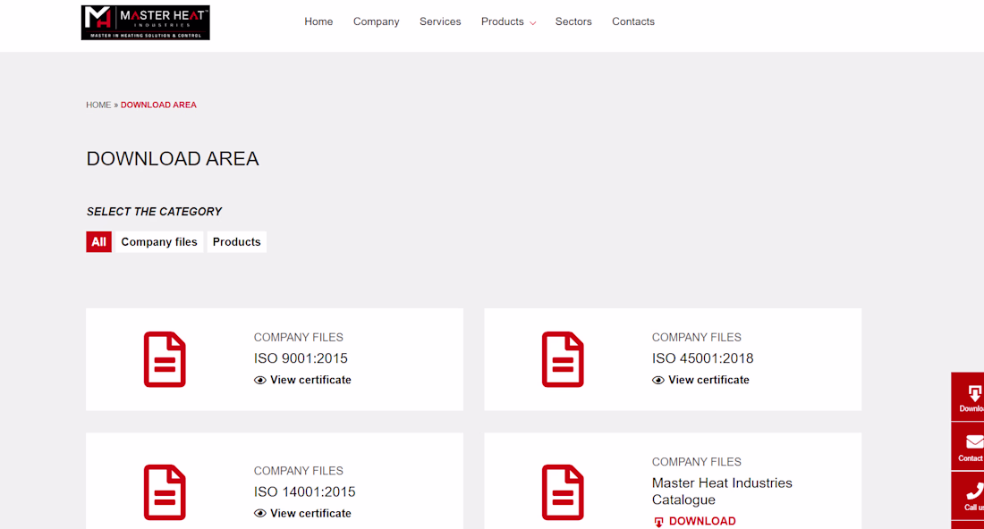Navigate to the Sectors page
The width and height of the screenshot is (984, 529).
point(573,21)
